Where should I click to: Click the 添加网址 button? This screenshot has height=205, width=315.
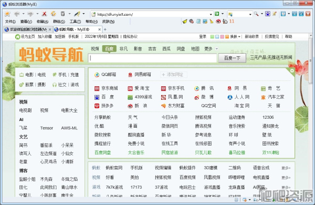point(174,75)
